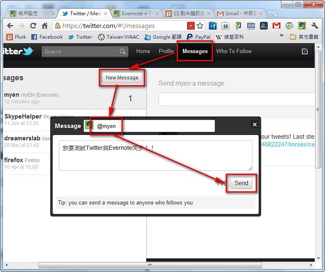
Task: Open the Profile nav item
Action: (166, 51)
